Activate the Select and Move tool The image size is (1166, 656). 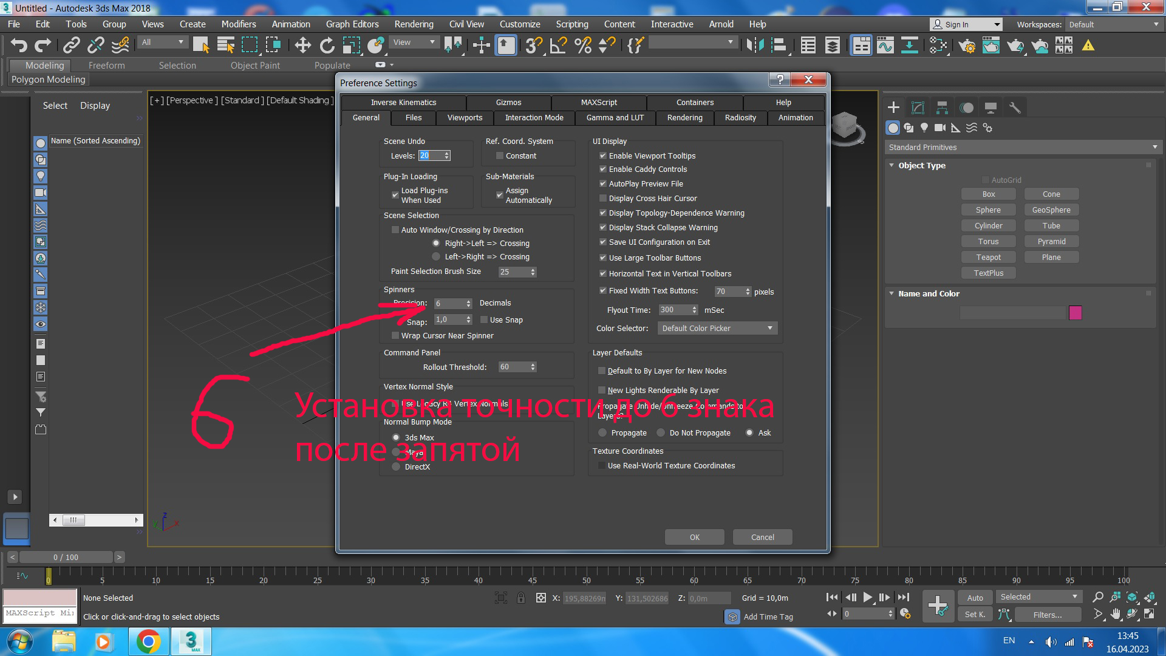[x=302, y=45]
